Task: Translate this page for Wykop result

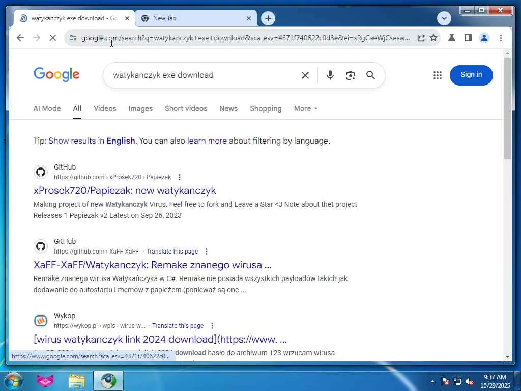Action: point(178,326)
